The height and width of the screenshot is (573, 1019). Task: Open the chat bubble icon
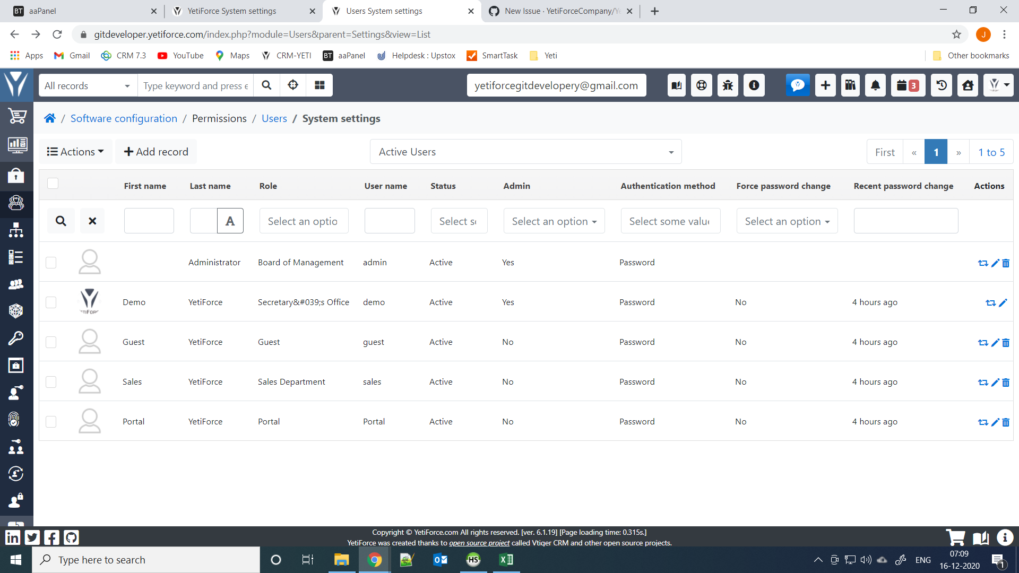click(x=798, y=85)
